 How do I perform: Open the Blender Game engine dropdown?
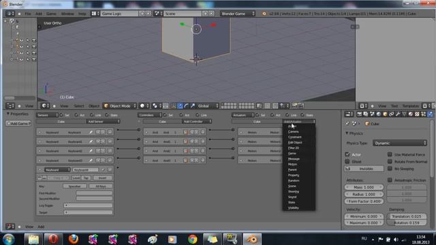pyautogui.click(x=238, y=14)
